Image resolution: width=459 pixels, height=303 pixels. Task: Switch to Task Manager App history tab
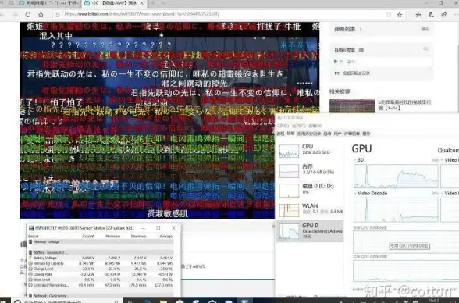click(309, 134)
